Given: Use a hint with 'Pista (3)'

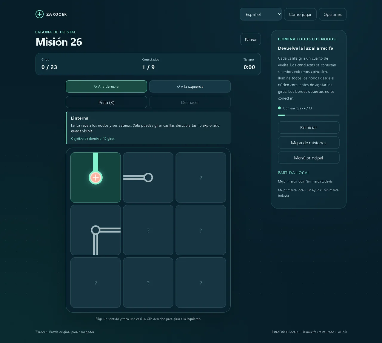Looking at the screenshot, I should (x=106, y=102).
